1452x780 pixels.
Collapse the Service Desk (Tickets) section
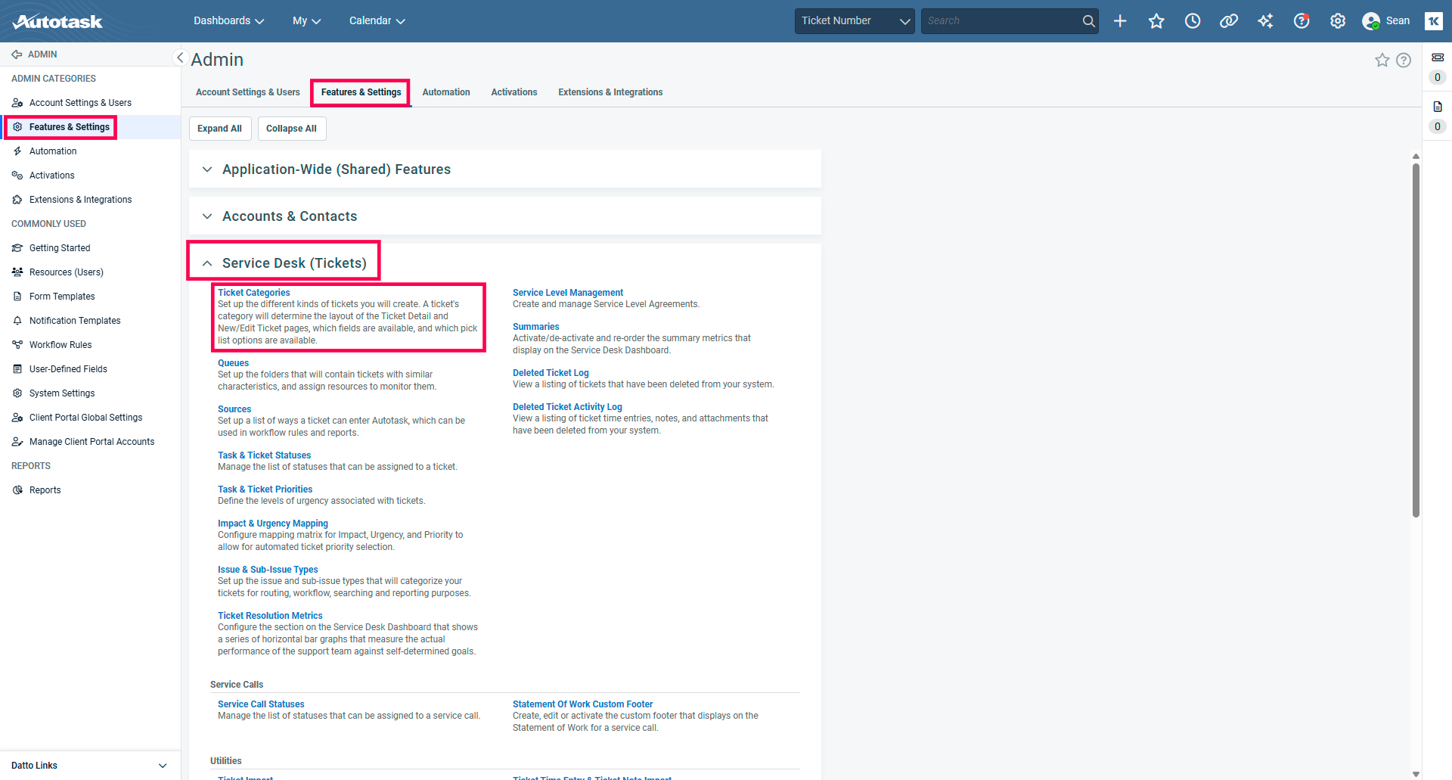pos(207,263)
